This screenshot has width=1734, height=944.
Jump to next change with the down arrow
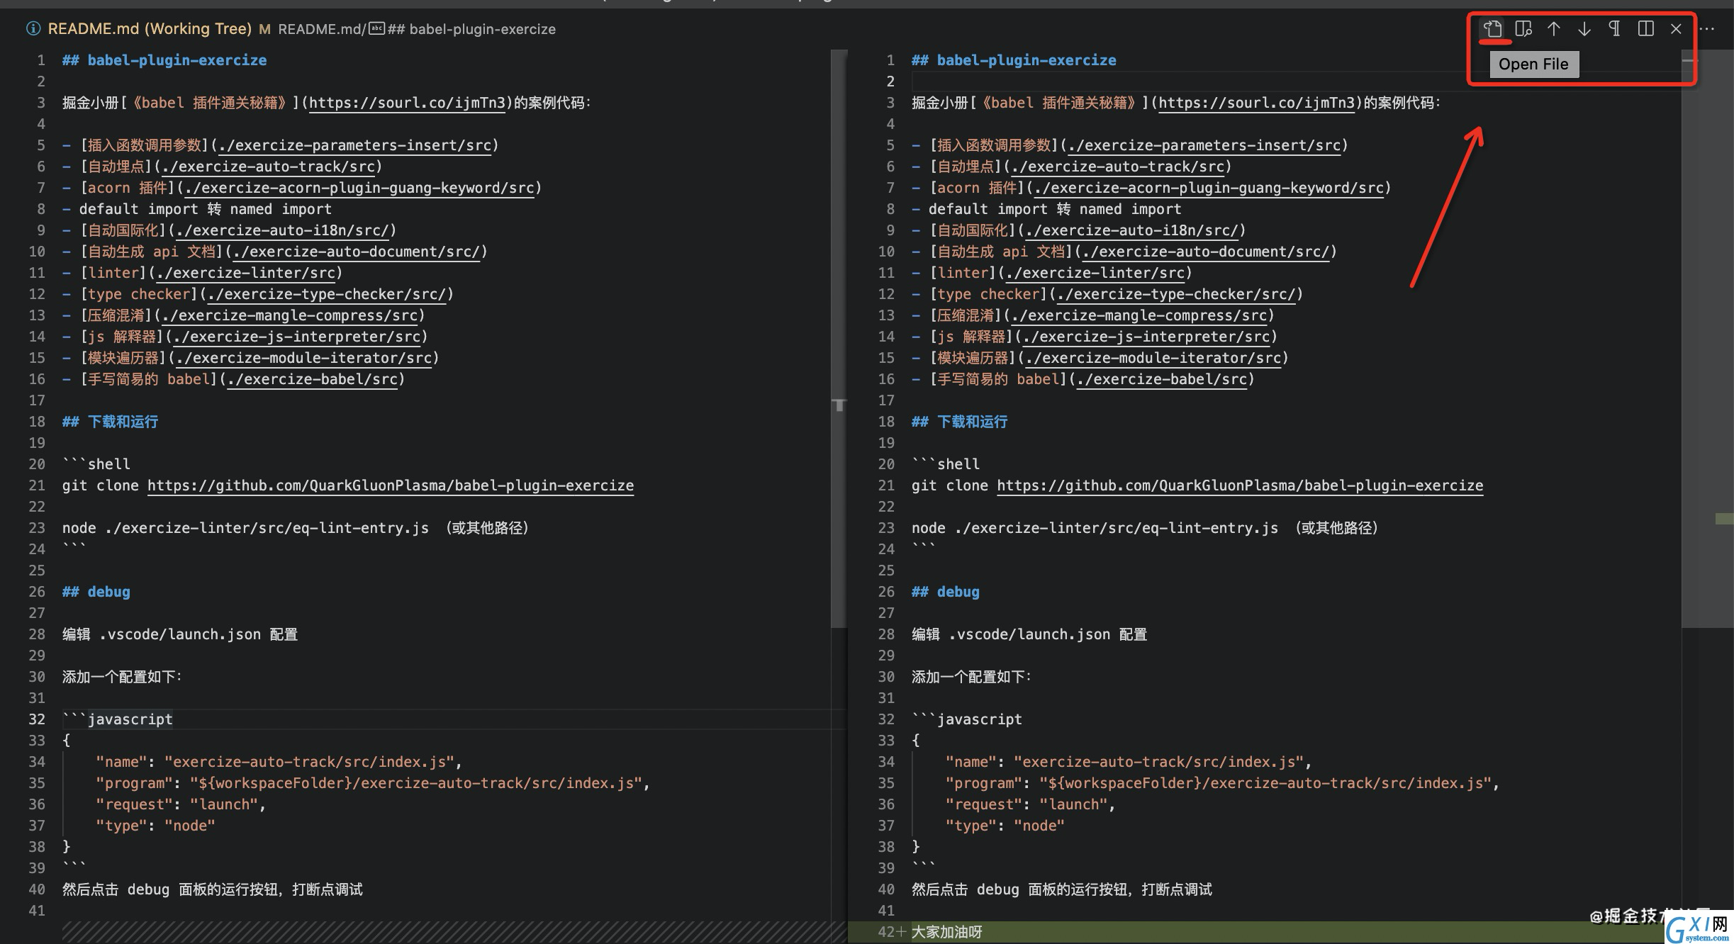click(1584, 29)
